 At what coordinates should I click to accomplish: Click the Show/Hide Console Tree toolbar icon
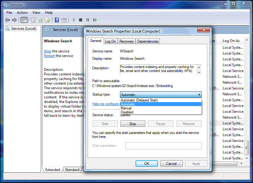click(x=24, y=20)
